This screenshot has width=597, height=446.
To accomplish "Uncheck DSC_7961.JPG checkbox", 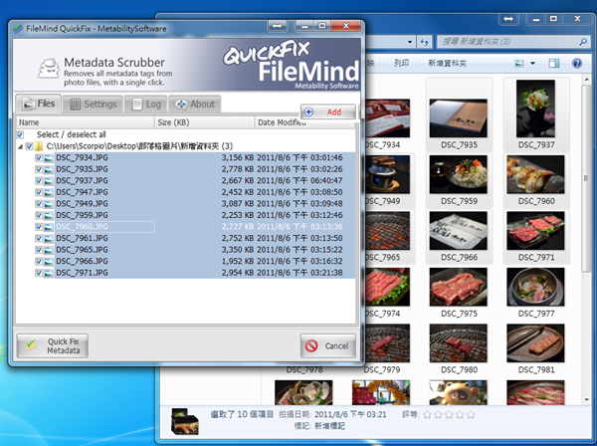I will pyautogui.click(x=39, y=238).
